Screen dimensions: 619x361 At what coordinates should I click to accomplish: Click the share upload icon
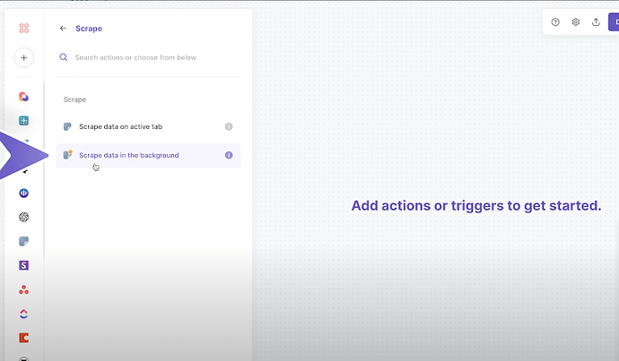tap(596, 22)
